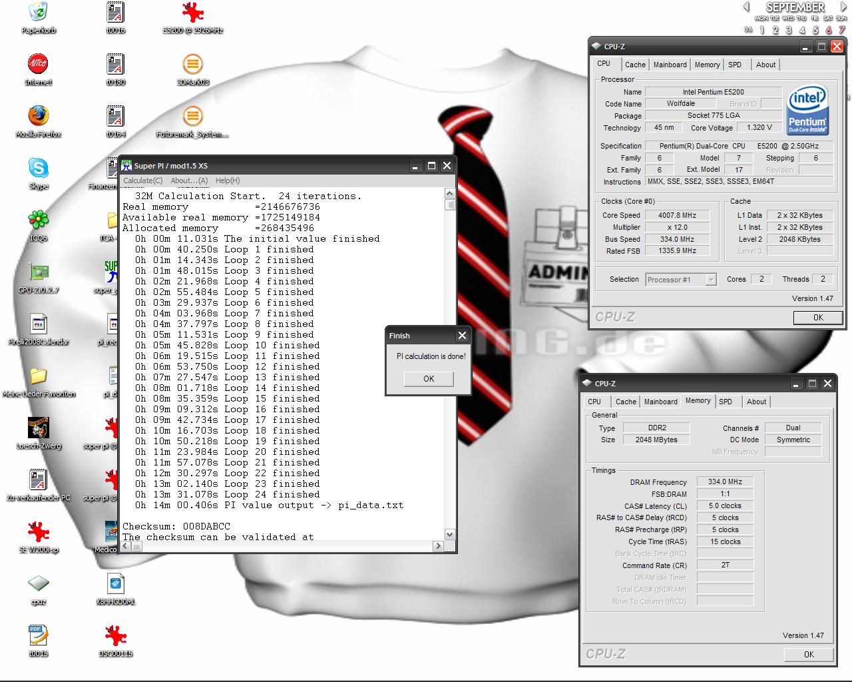
Task: Open the t0164 document icon
Action: (x=116, y=116)
